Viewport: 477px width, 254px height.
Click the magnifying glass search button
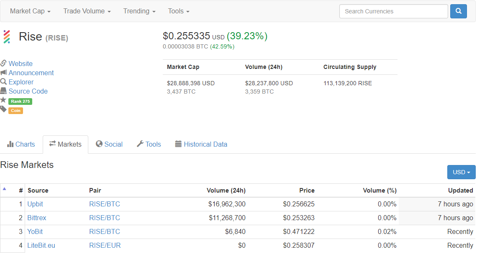click(x=458, y=11)
